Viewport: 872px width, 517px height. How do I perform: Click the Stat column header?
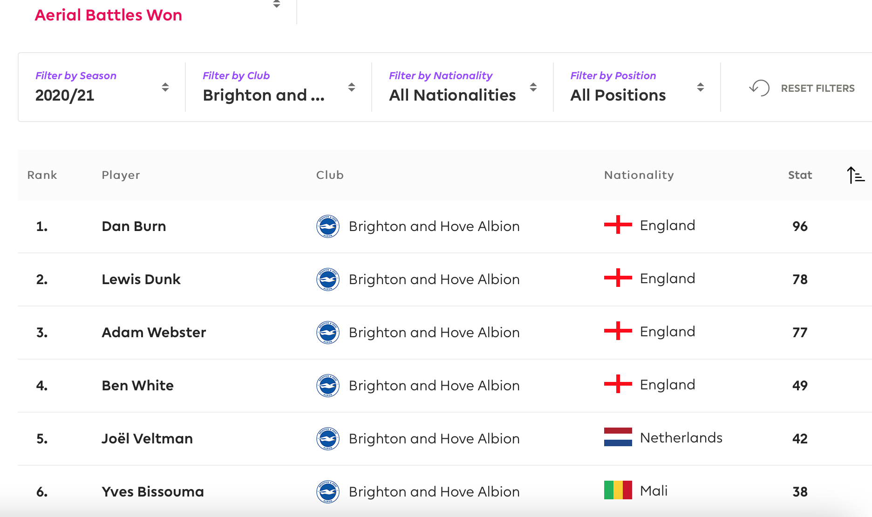(x=800, y=175)
